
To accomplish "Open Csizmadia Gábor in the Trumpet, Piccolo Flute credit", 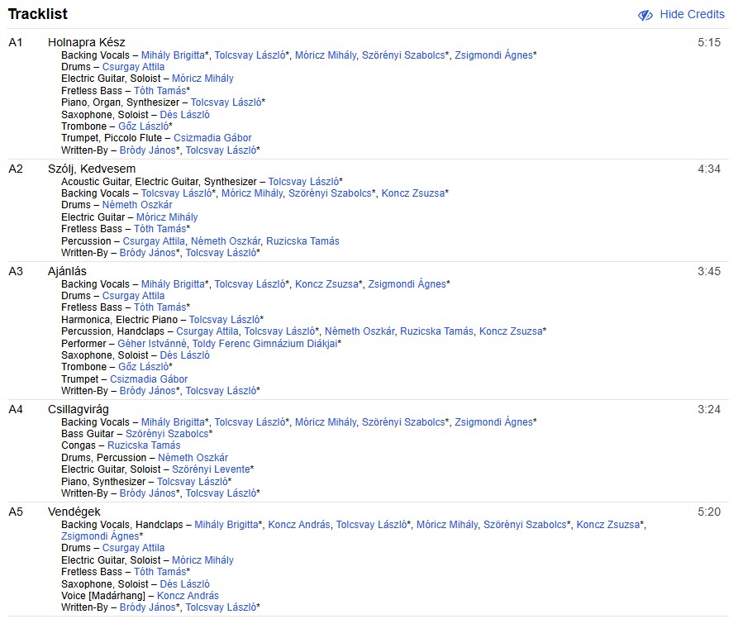I will click(212, 138).
